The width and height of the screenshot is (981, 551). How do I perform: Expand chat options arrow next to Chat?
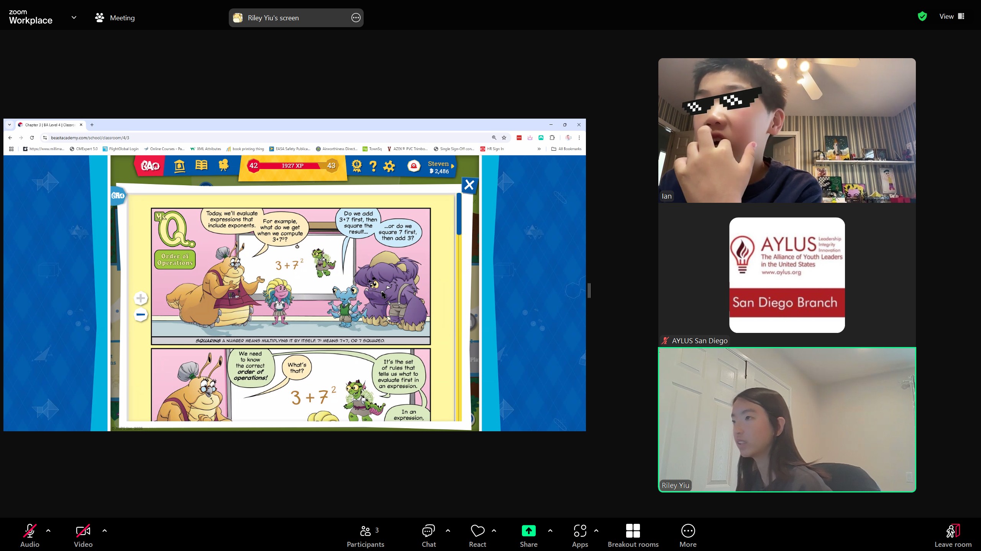448,531
